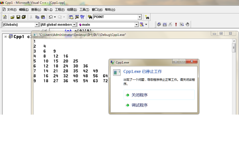Click the Go debug icon
The height and width of the screenshot is (143, 239).
[182, 24]
